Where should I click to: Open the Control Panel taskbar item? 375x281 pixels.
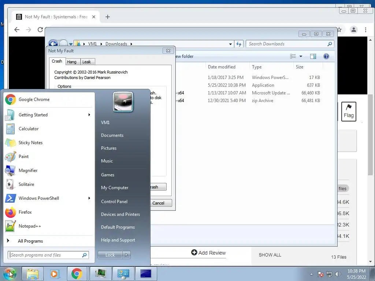[123, 274]
